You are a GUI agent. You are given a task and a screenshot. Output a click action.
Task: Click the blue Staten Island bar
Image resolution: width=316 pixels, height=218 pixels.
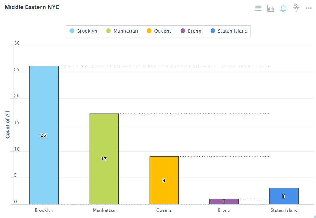(x=284, y=196)
